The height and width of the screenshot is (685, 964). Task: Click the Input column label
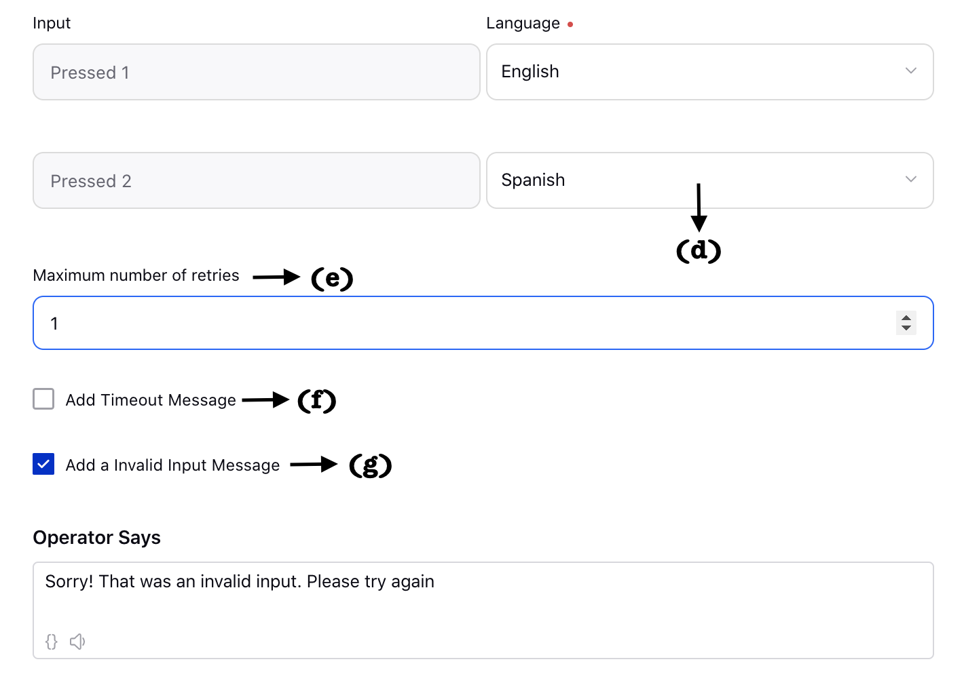52,23
